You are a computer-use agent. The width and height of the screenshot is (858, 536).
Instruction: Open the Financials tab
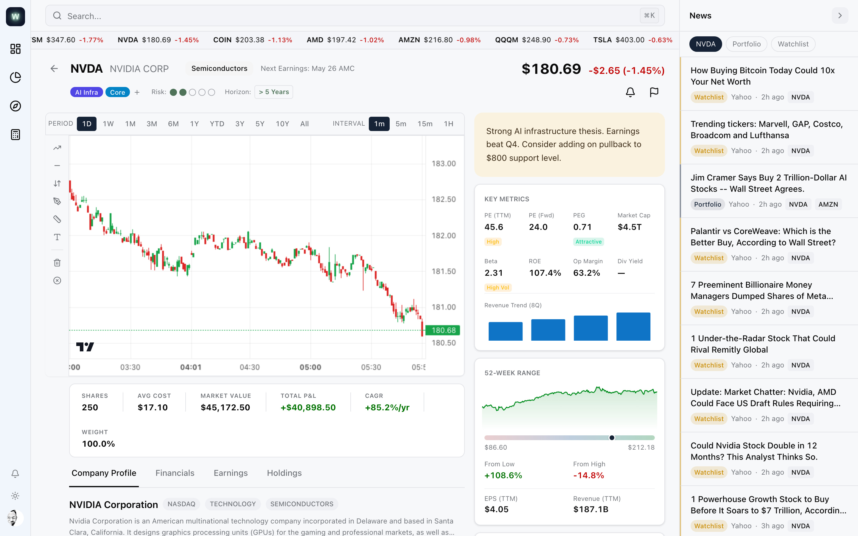click(175, 473)
